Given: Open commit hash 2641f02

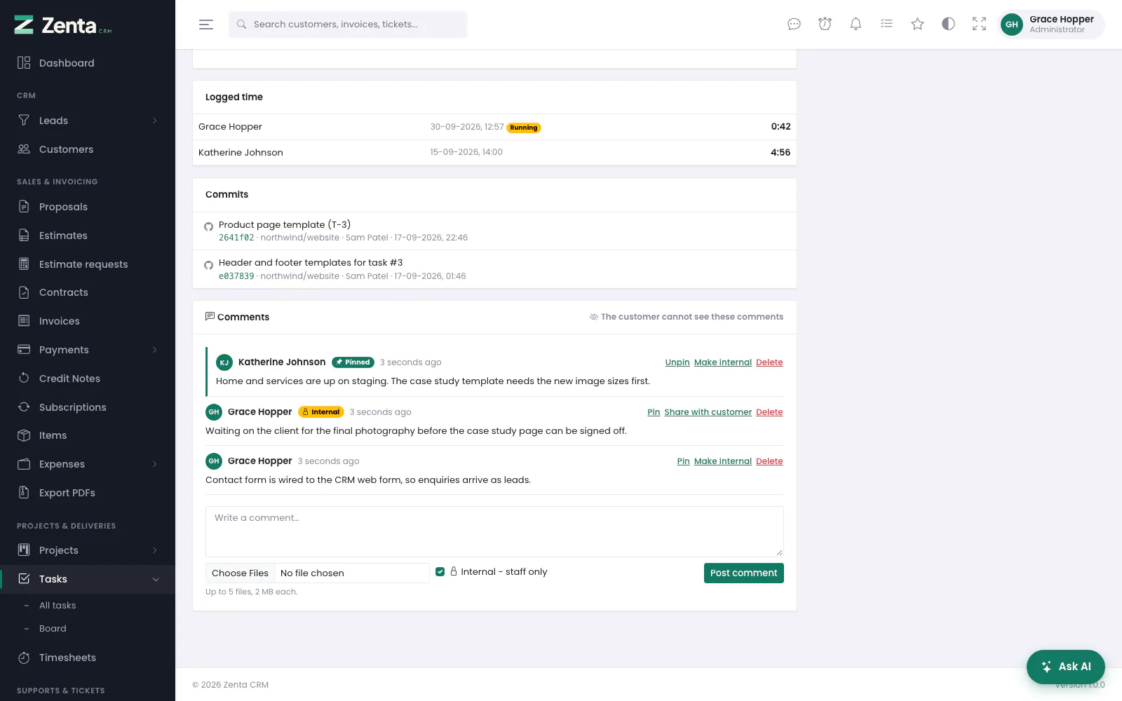Looking at the screenshot, I should [x=236, y=238].
